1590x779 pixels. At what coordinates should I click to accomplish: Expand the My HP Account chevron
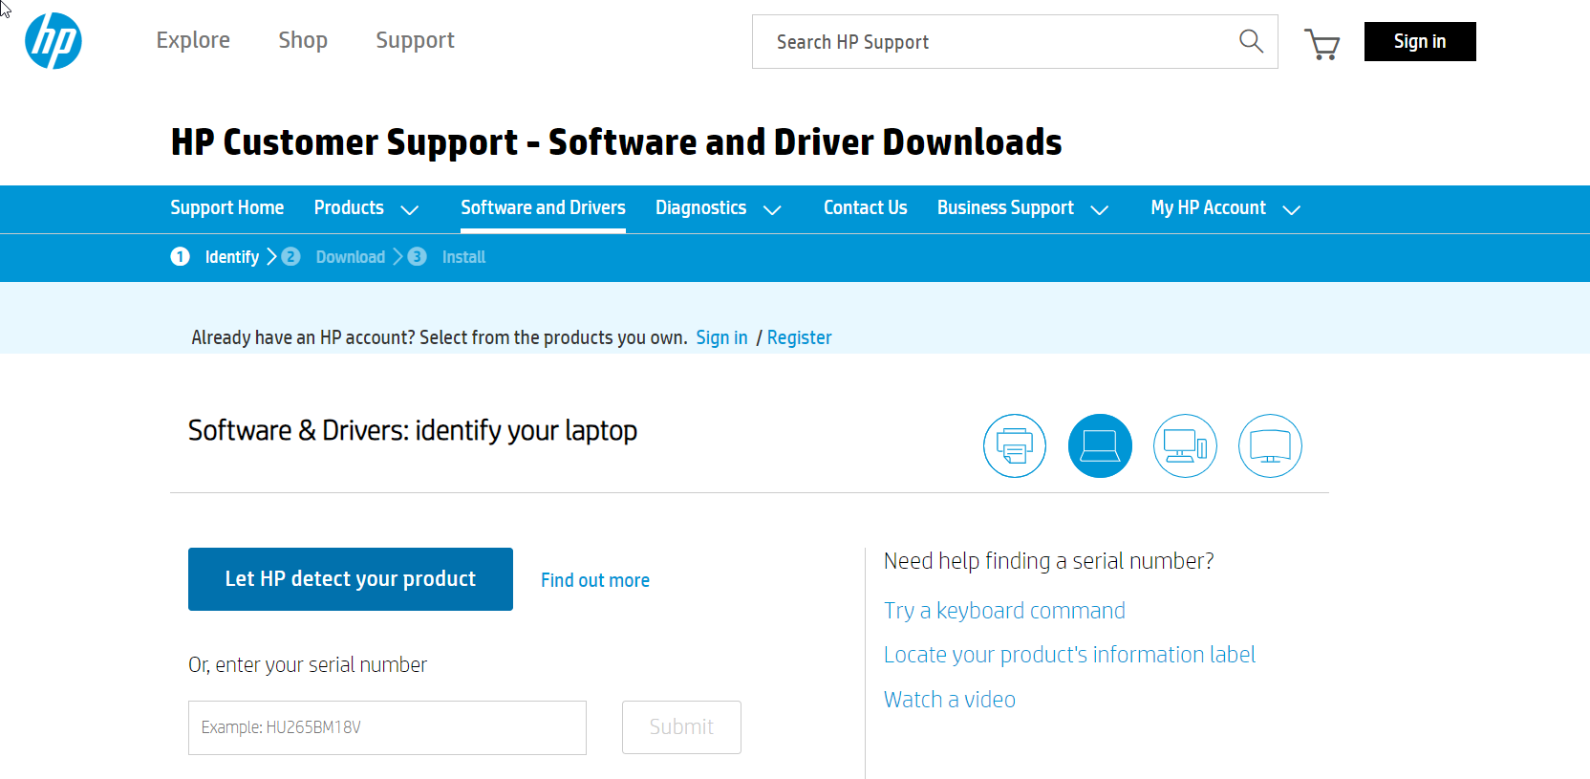click(1292, 209)
